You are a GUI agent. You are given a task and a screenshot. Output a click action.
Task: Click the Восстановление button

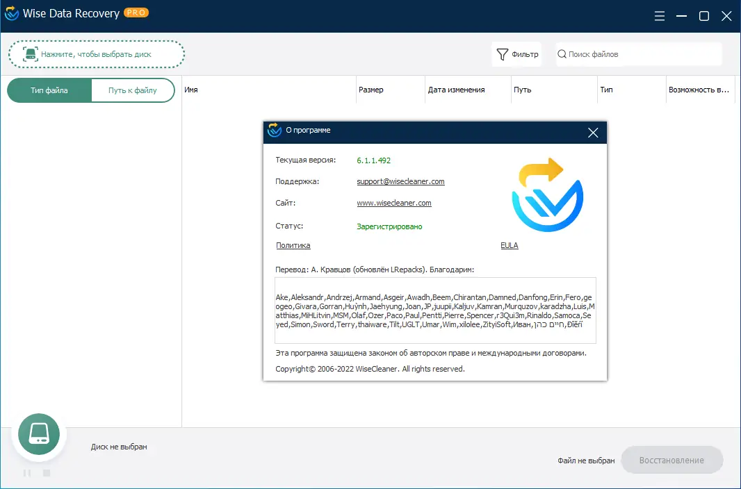[x=671, y=461]
